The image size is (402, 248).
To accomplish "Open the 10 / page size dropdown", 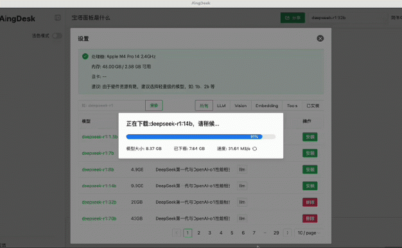I will (309, 233).
